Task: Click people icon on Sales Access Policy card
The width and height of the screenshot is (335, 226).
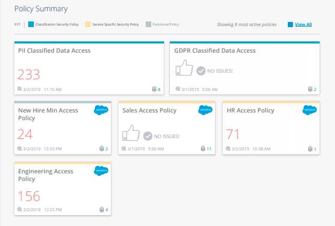Action: 203,148
